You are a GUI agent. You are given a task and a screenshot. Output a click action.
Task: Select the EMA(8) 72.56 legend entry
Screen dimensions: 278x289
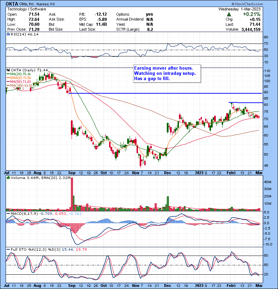[19, 78]
